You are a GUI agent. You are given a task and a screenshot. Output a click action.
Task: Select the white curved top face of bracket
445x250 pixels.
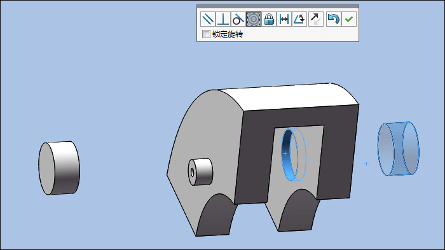click(x=287, y=97)
